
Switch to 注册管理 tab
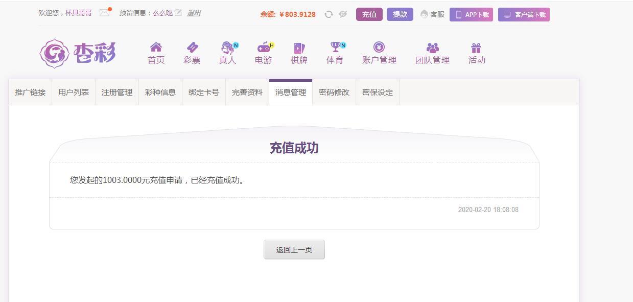pos(117,92)
